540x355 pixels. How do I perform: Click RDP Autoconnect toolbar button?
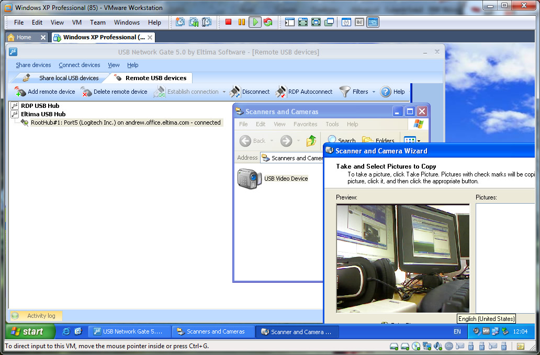point(304,92)
